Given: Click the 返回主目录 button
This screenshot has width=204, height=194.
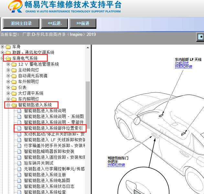Looking at the screenshot, I should [x=21, y=23].
